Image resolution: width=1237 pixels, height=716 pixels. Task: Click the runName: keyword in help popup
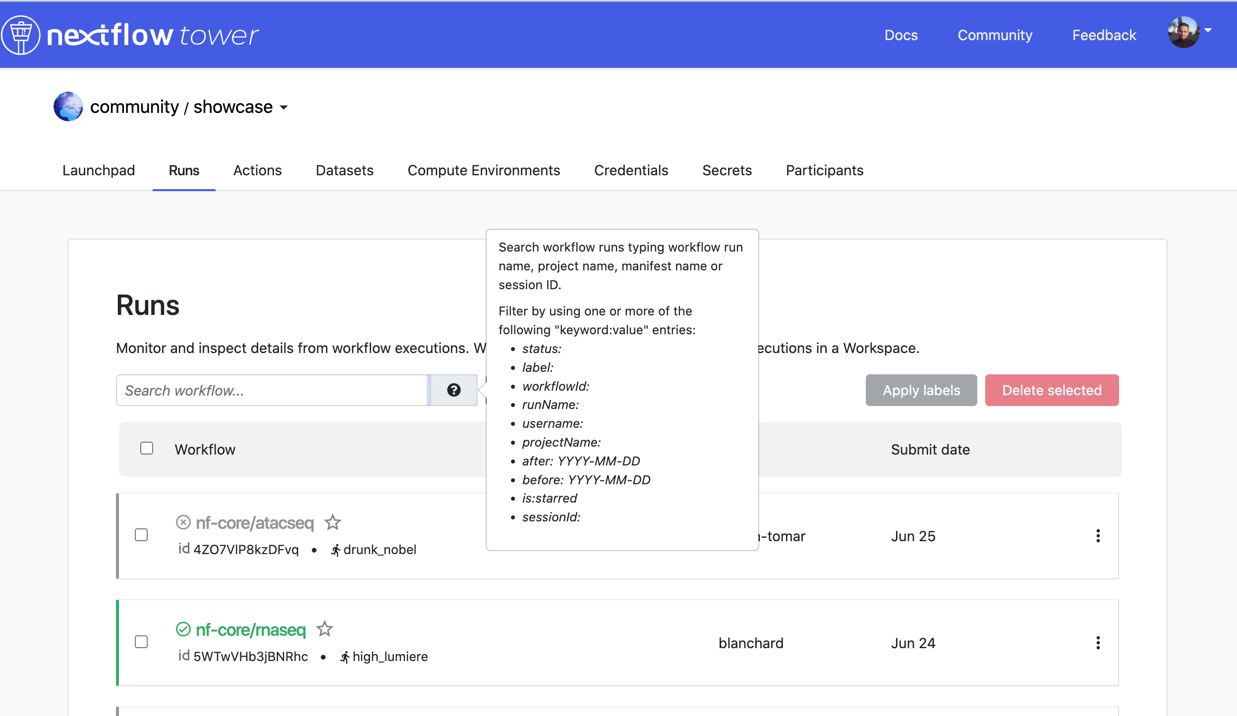[551, 405]
